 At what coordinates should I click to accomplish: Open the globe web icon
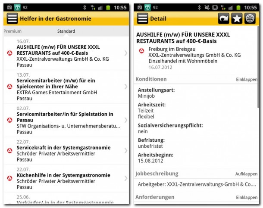[x=250, y=19]
